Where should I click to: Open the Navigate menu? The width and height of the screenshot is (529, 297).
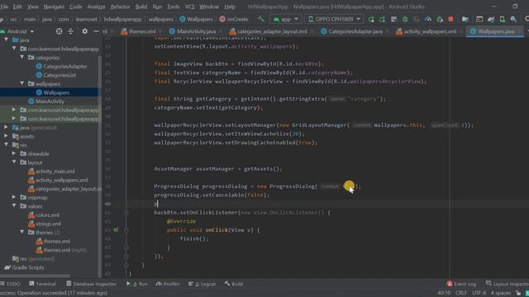tap(54, 7)
